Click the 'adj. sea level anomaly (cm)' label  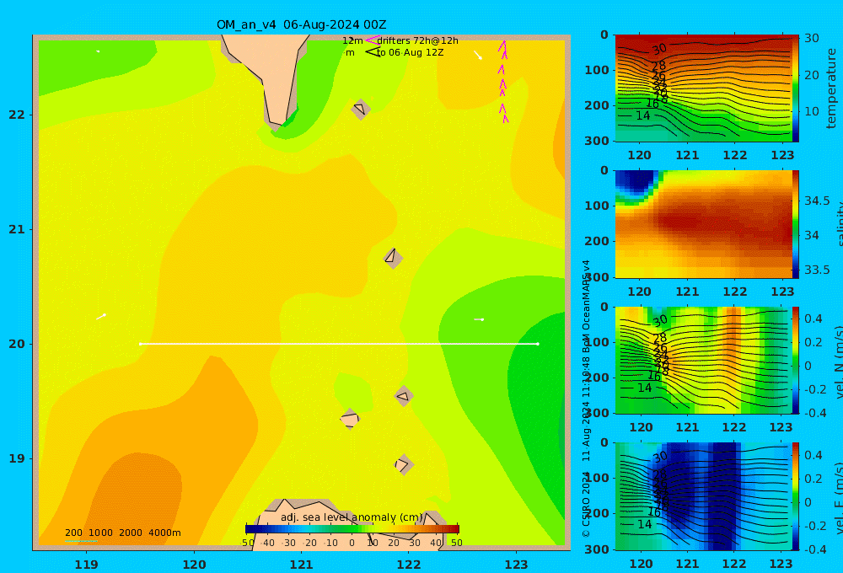pos(352,517)
